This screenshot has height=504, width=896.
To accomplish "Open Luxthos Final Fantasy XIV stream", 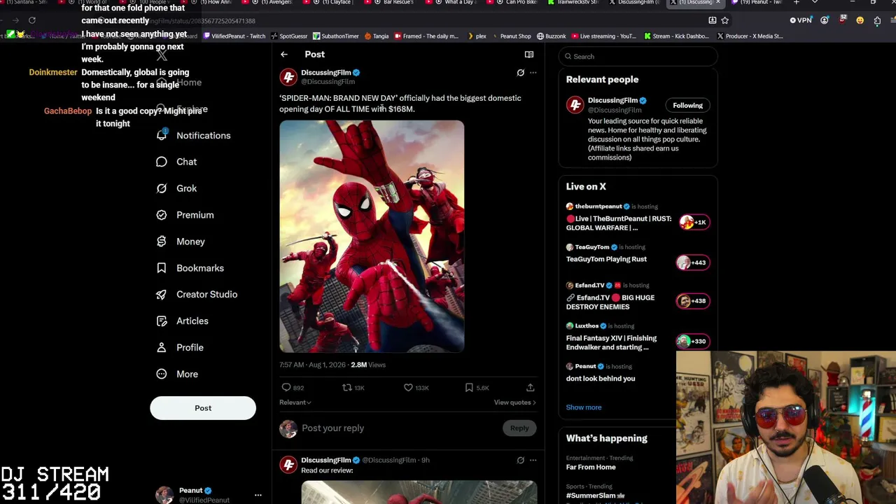I will pyautogui.click(x=638, y=337).
